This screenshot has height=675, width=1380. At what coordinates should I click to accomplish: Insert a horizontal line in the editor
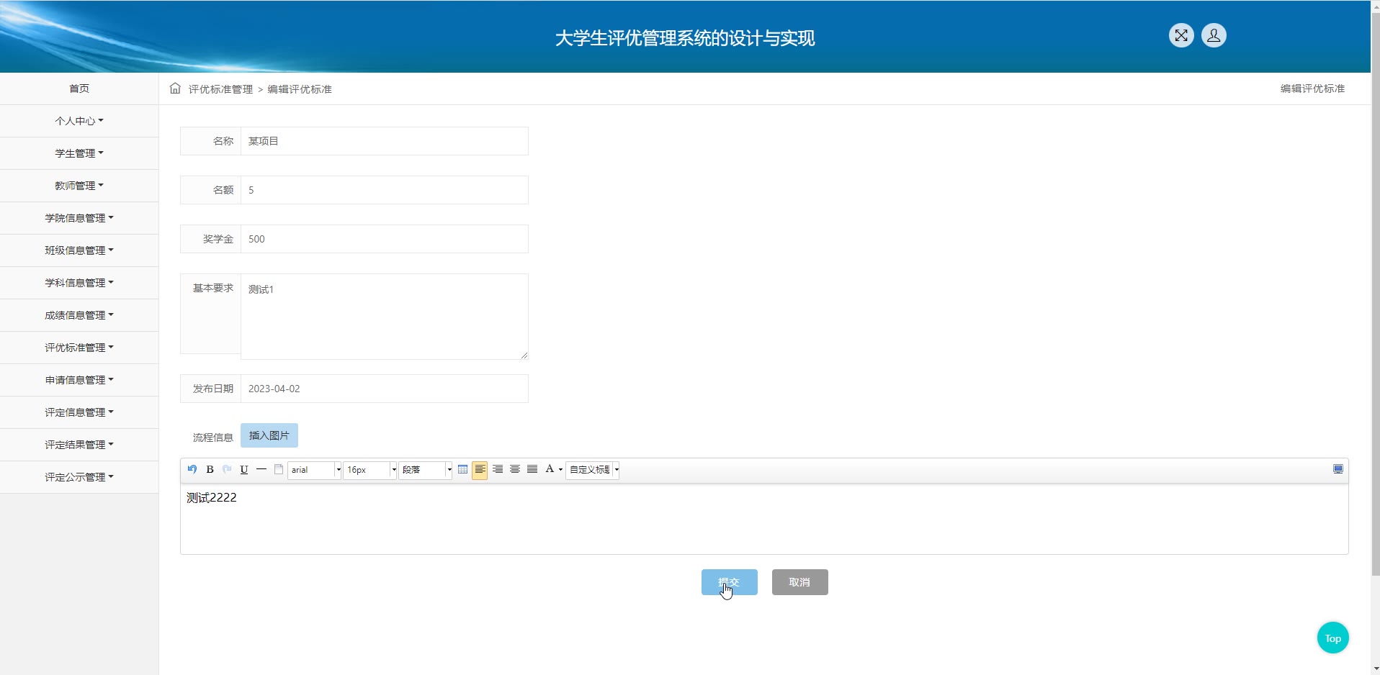[261, 469]
